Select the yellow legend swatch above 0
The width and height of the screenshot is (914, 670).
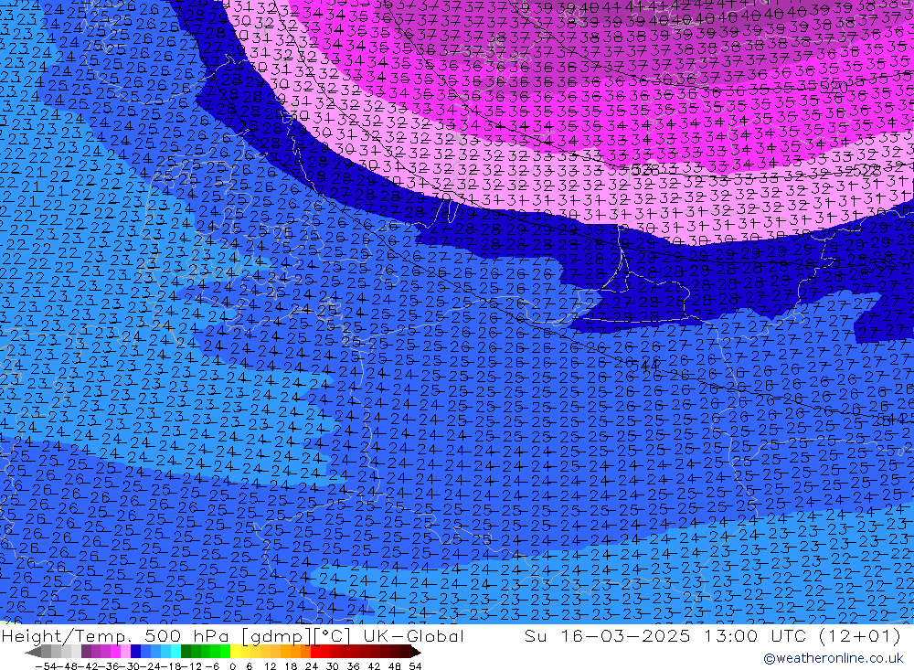tap(236, 652)
